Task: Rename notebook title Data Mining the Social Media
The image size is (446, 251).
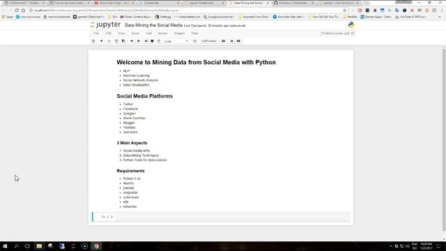Action: (x=153, y=25)
